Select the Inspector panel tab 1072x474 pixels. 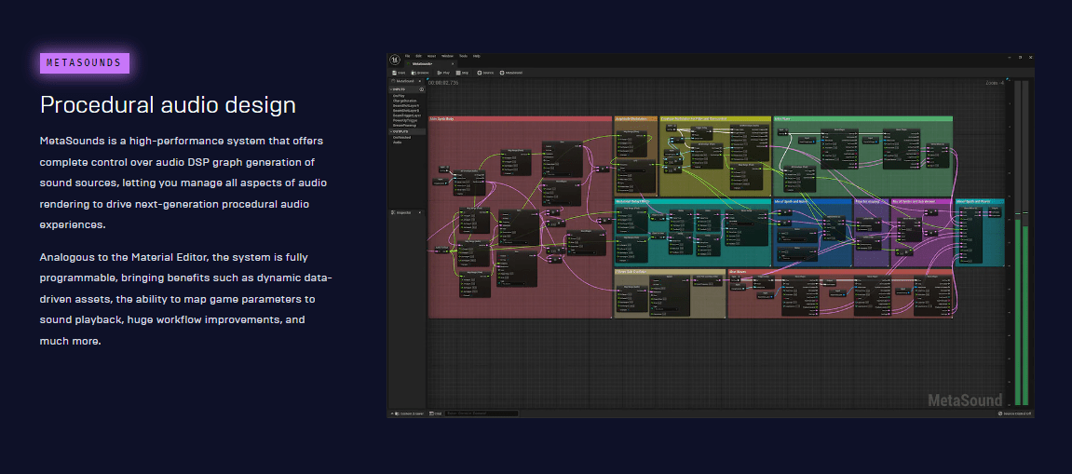408,212
